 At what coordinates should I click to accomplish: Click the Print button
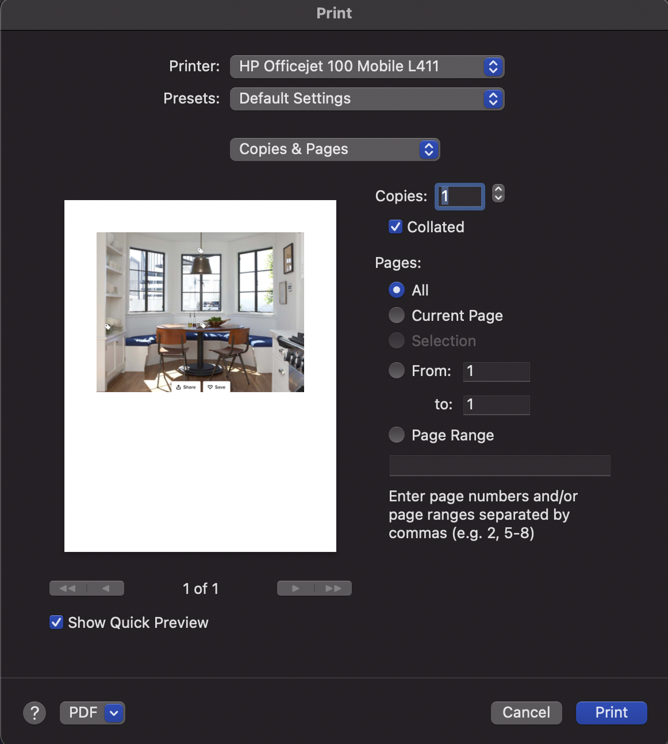click(611, 712)
